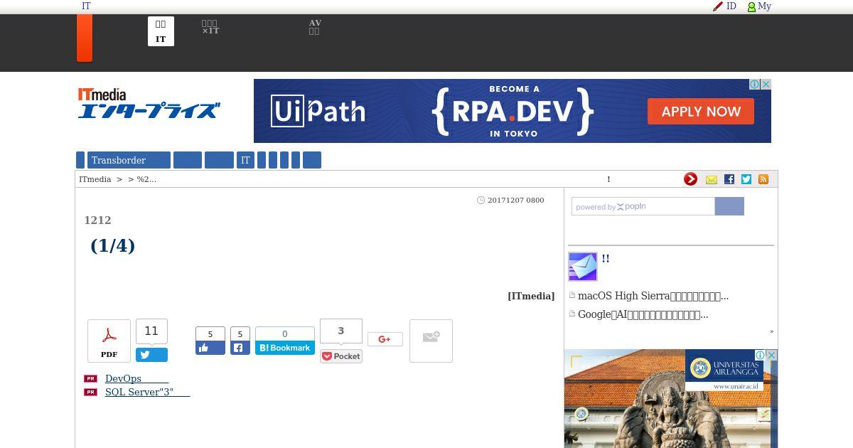The width and height of the screenshot is (853, 448).
Task: Click the (1/4) article heading
Action: pos(112,245)
